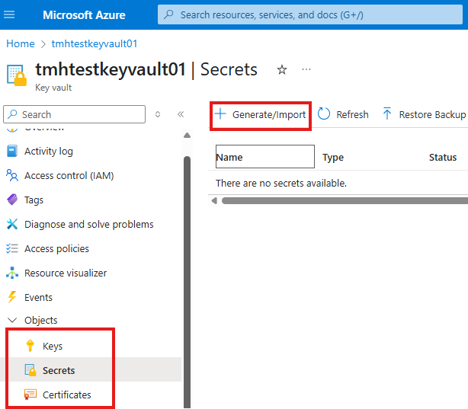Click the Restore Backup upload arrow icon
Viewport: 468px width, 409px height.
click(386, 113)
